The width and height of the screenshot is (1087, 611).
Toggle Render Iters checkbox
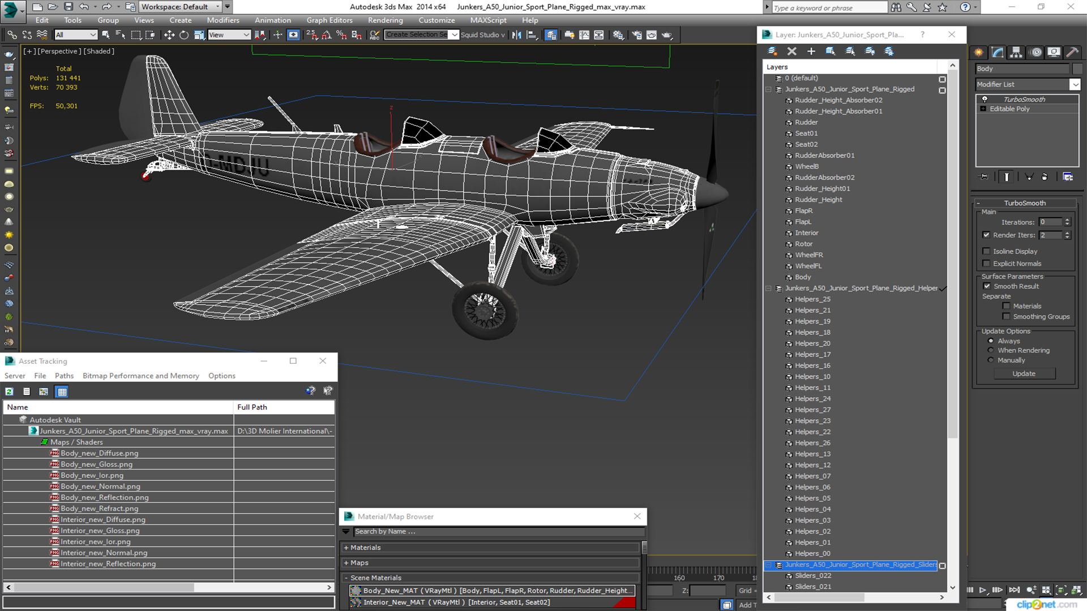coord(986,235)
